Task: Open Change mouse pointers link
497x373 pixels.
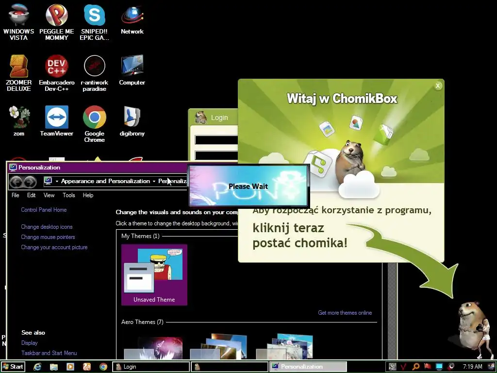Action: click(x=48, y=237)
